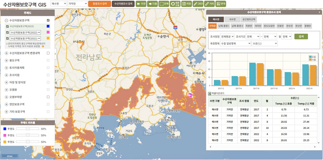Click the blue 2023 layer color swatch

(48, 26)
